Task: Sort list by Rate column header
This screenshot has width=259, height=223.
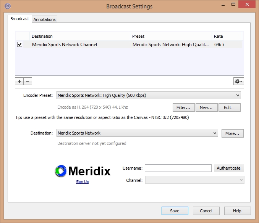Action: point(227,36)
